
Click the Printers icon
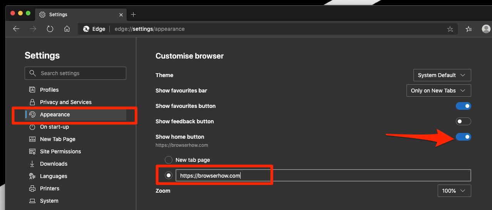click(32, 188)
